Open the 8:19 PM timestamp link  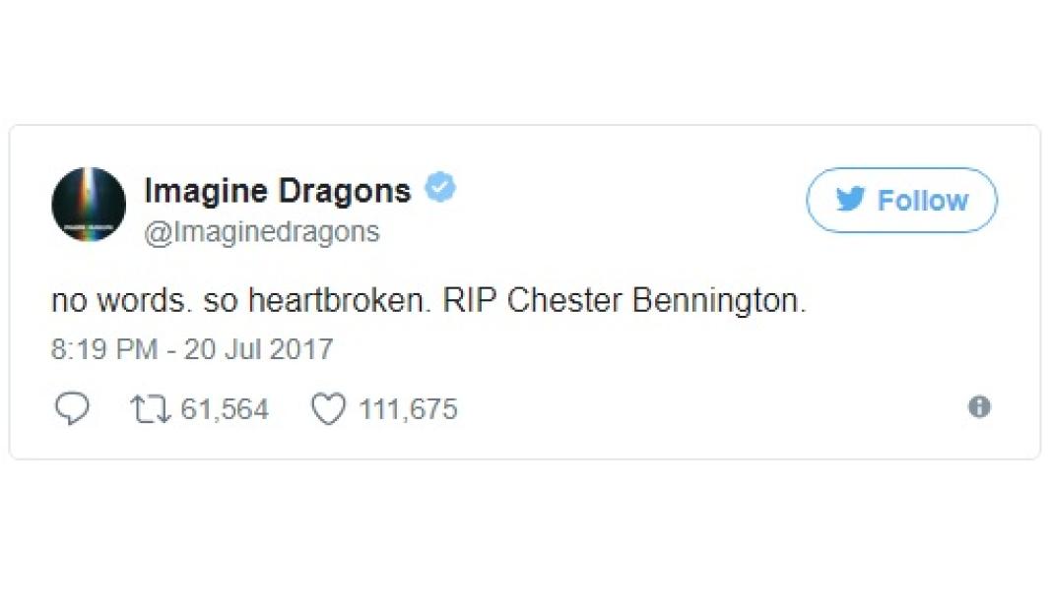[103, 349]
